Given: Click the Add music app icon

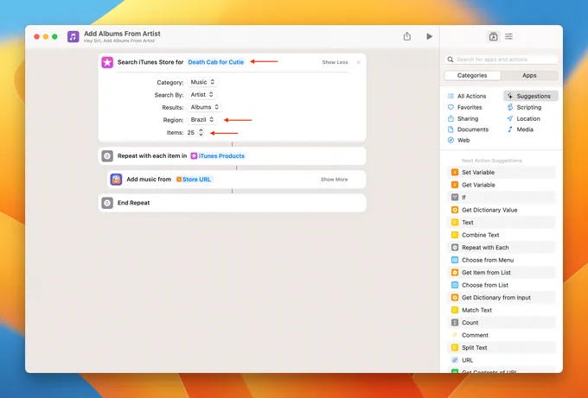Looking at the screenshot, I should tap(116, 180).
